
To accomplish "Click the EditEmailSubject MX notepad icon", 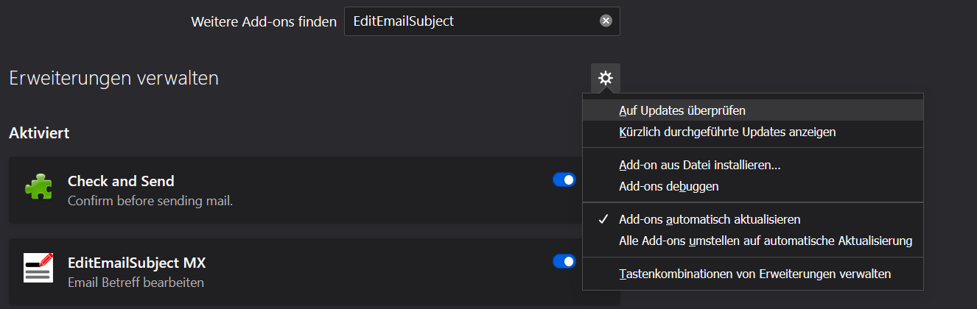I will pyautogui.click(x=38, y=269).
